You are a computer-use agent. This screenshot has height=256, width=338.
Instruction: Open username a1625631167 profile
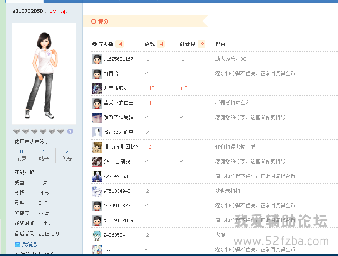(118, 59)
